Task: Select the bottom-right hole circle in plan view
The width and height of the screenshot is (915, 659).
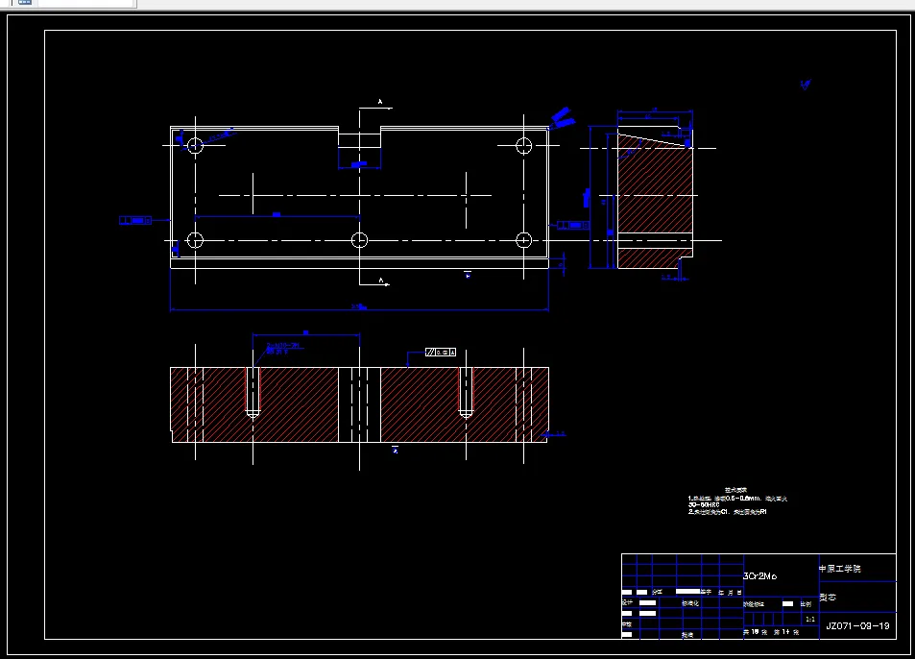Action: coord(524,240)
